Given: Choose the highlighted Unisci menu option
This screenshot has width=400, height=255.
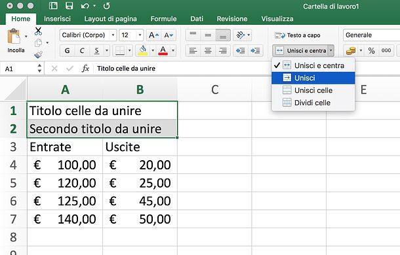Looking at the screenshot, I should tap(313, 78).
